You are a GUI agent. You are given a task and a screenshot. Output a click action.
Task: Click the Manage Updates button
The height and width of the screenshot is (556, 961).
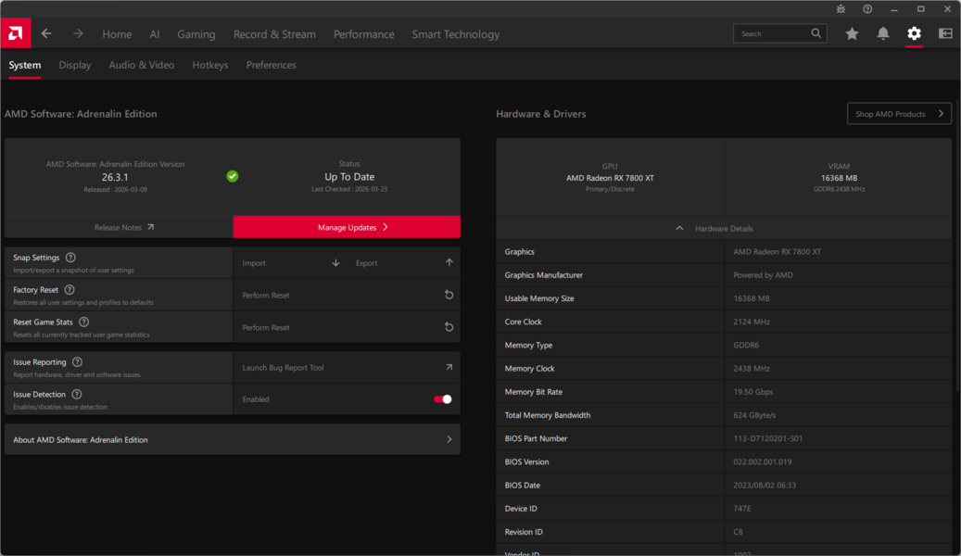[347, 227]
